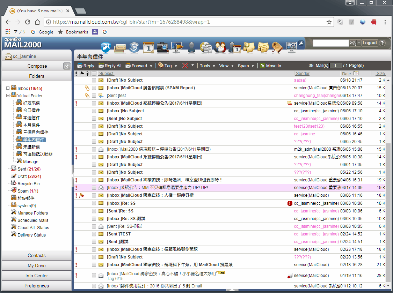Screen dimensions: 393x293
Task: Open the Spam menu
Action: [245, 66]
